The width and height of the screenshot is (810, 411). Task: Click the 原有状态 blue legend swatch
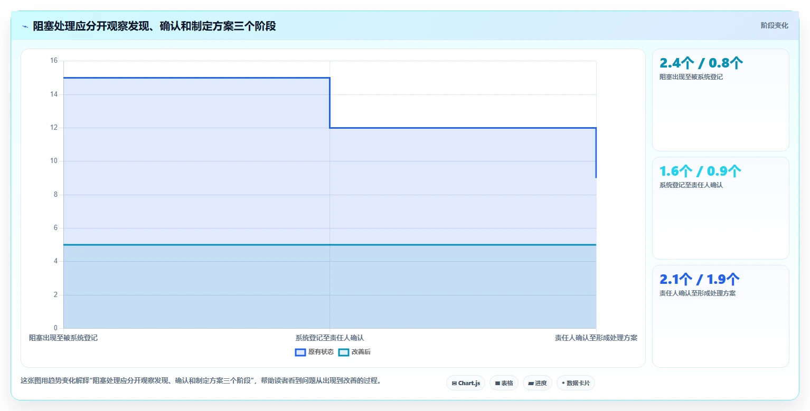pyautogui.click(x=300, y=352)
